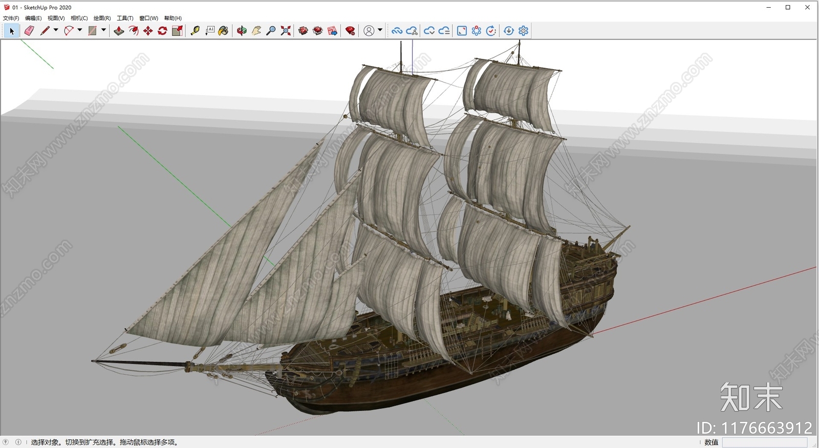
Task: Select the Move tool with red arrows
Action: click(148, 31)
